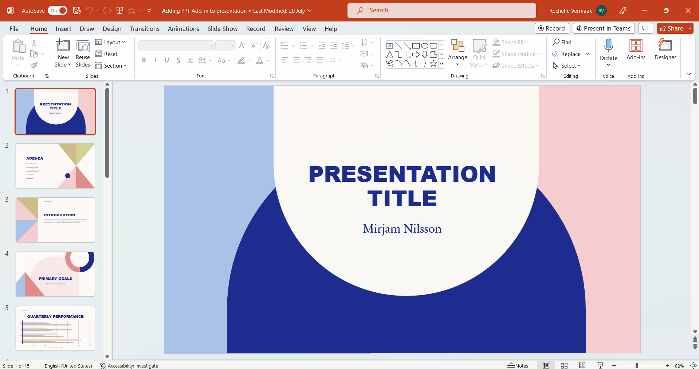Toggle AutoSave switch off
Viewport: 699px width, 369px height.
click(58, 11)
